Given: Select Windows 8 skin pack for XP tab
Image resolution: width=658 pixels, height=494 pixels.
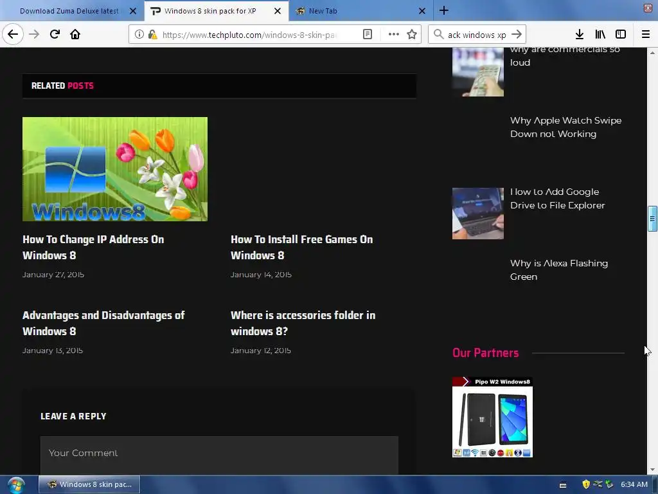Looking at the screenshot, I should point(210,11).
